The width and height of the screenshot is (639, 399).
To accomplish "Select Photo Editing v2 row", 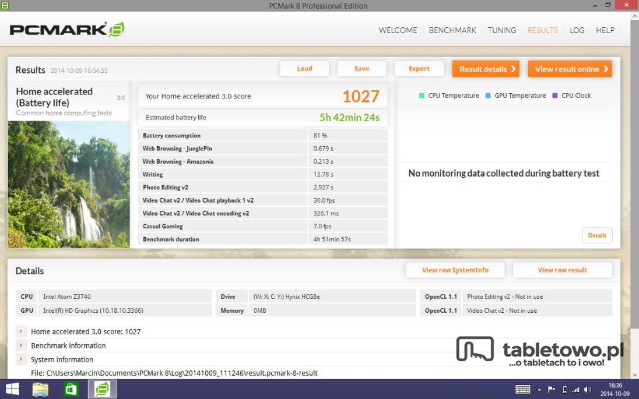I will click(263, 188).
